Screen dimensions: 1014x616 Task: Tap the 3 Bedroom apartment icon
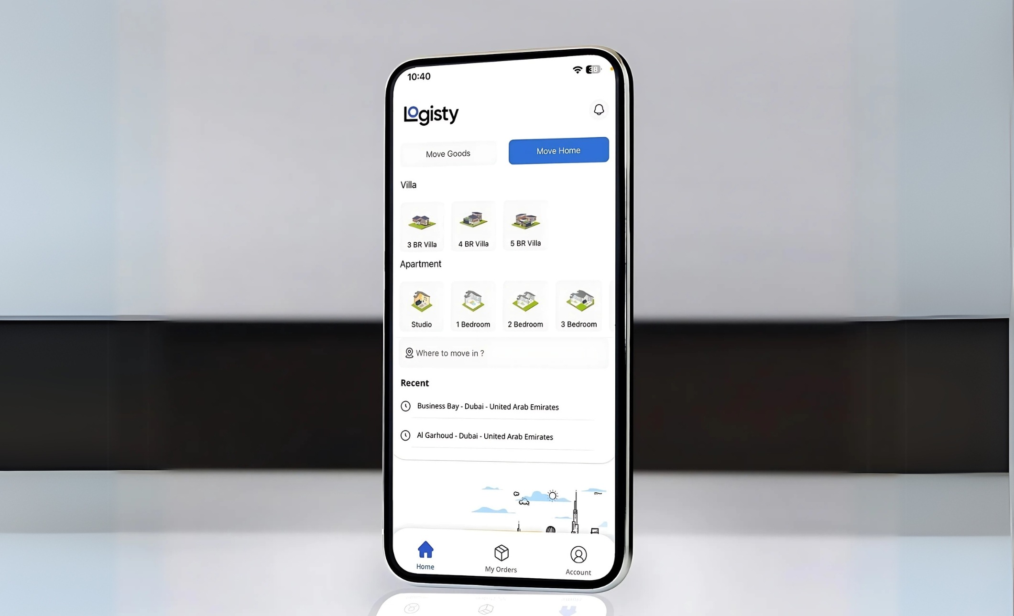[x=578, y=303]
